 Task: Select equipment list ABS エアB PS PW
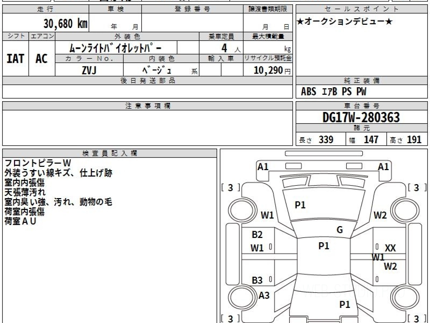[334, 92]
